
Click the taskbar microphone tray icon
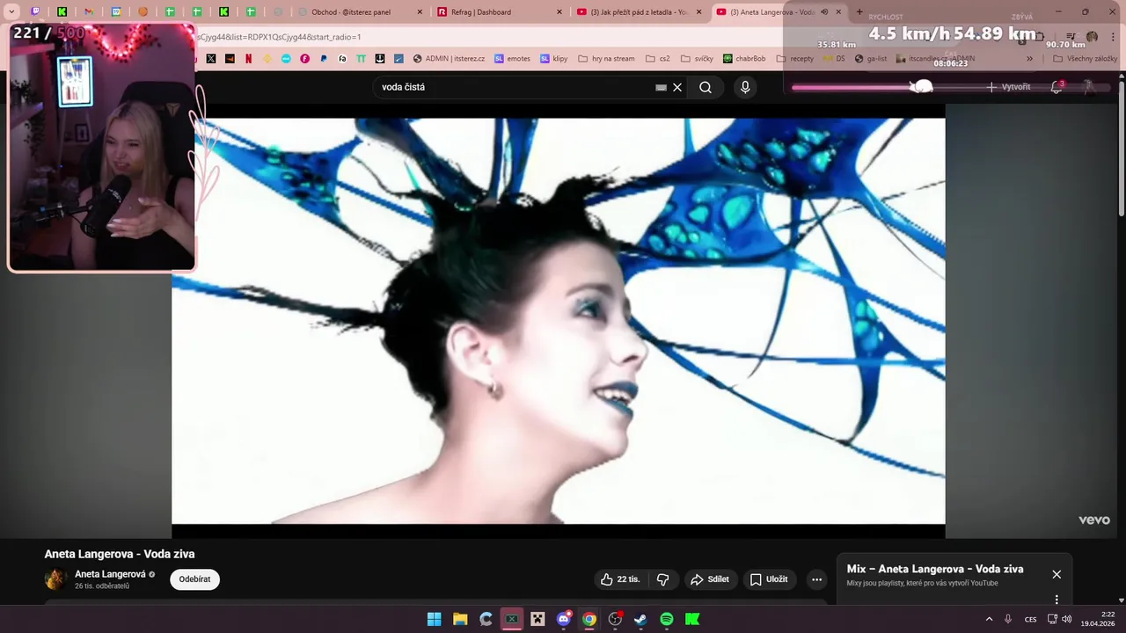click(x=1008, y=619)
